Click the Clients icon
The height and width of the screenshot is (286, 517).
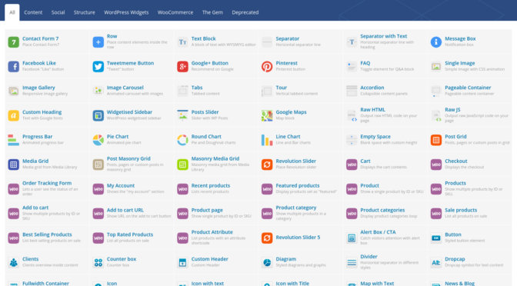pyautogui.click(x=14, y=262)
